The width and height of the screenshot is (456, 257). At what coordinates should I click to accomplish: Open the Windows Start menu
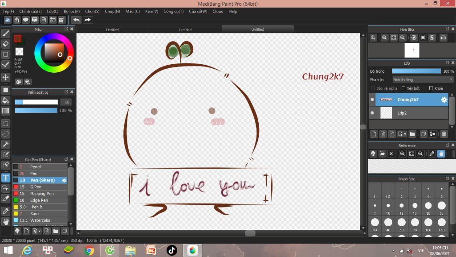8,250
